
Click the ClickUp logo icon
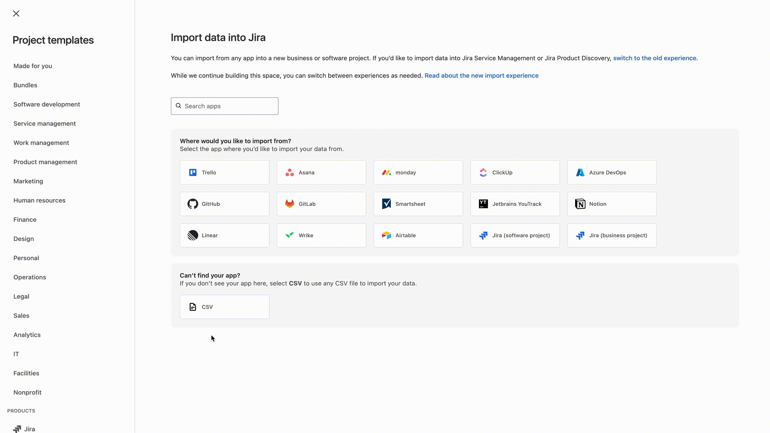click(x=483, y=172)
